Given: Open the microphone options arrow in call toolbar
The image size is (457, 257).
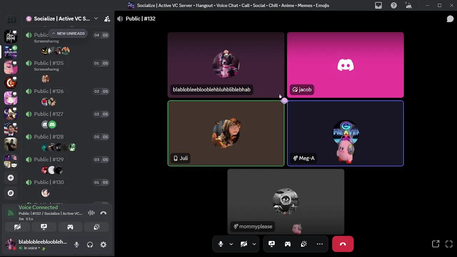Looking at the screenshot, I should (x=231, y=244).
